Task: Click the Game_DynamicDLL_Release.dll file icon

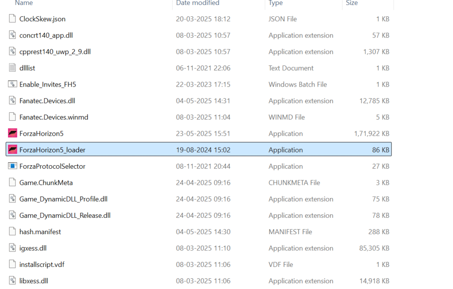Action: point(12,215)
